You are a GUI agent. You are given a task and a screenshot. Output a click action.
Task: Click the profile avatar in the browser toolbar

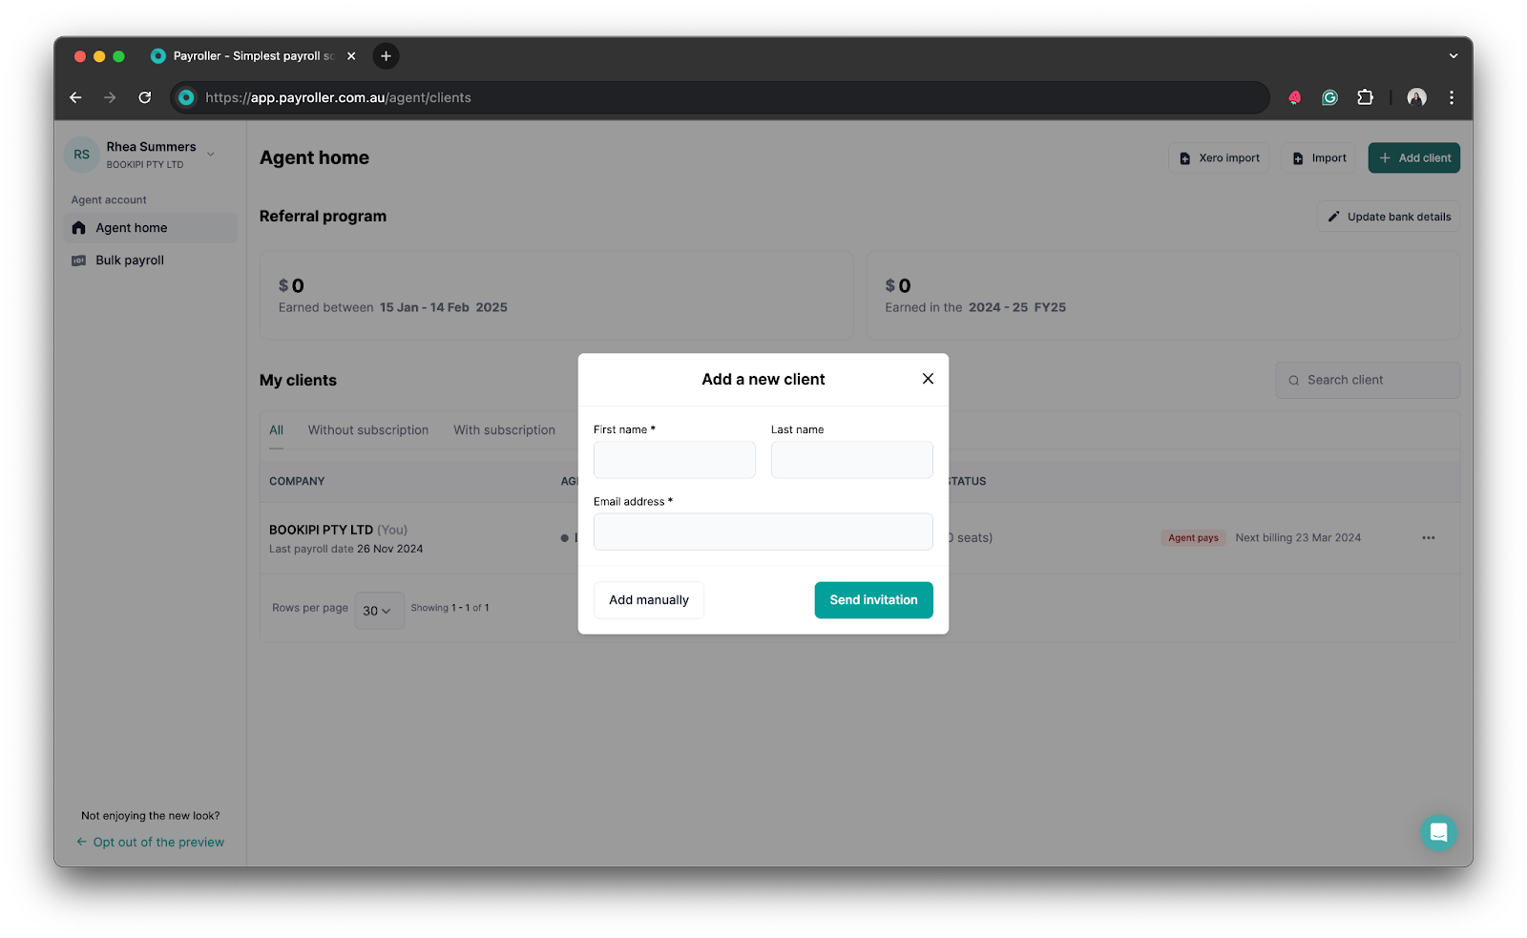(x=1416, y=96)
